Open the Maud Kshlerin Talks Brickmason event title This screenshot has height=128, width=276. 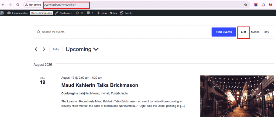[x=100, y=85]
